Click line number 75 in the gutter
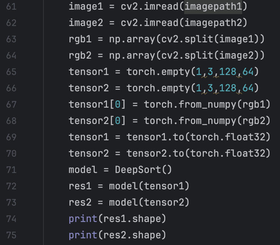Viewport: 280px width, 245px height. click(x=11, y=235)
